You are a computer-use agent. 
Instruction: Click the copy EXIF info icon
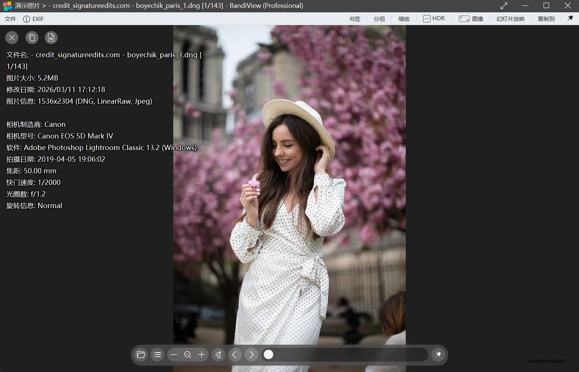[32, 37]
